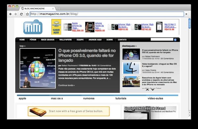The height and width of the screenshot is (129, 198).
Task: Open the Finder face thumbnail in destaques
Action: tap(131, 68)
